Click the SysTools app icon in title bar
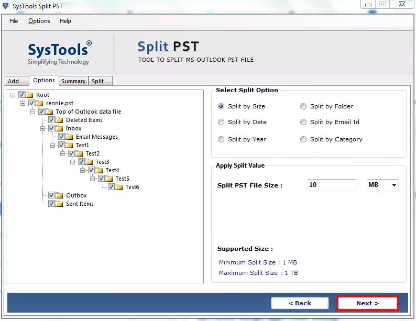This screenshot has height=321, width=416. pyautogui.click(x=6, y=6)
